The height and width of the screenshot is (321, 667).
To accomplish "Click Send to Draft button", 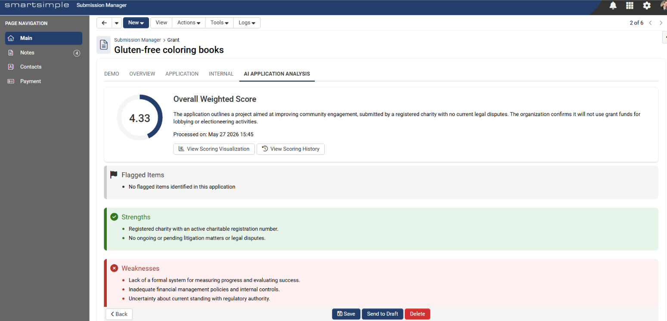I will click(x=382, y=314).
